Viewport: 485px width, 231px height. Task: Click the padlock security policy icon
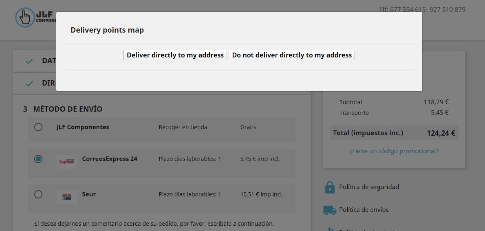click(x=330, y=187)
